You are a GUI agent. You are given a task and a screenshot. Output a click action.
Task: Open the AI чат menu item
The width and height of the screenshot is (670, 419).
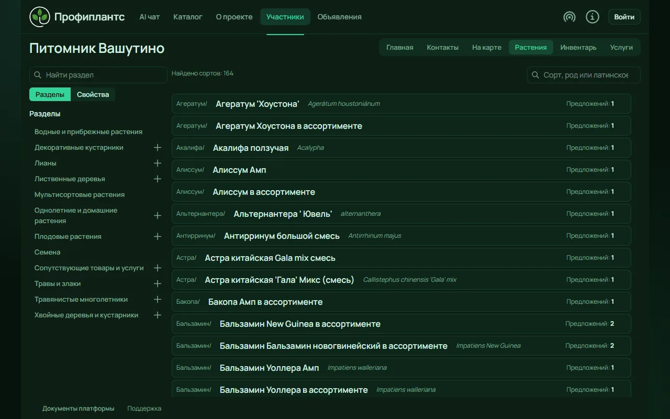pos(150,17)
